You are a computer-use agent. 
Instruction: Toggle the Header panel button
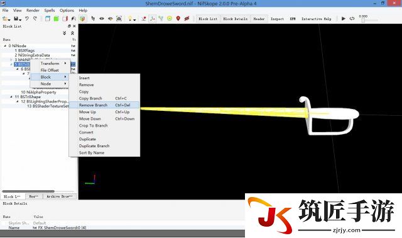point(259,19)
